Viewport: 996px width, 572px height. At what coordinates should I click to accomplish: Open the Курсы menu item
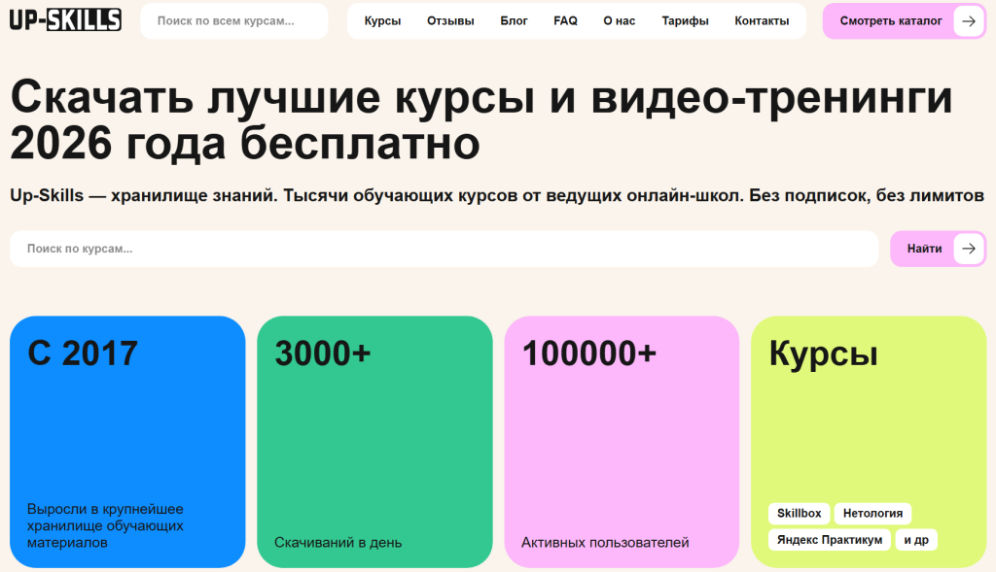[x=382, y=20]
